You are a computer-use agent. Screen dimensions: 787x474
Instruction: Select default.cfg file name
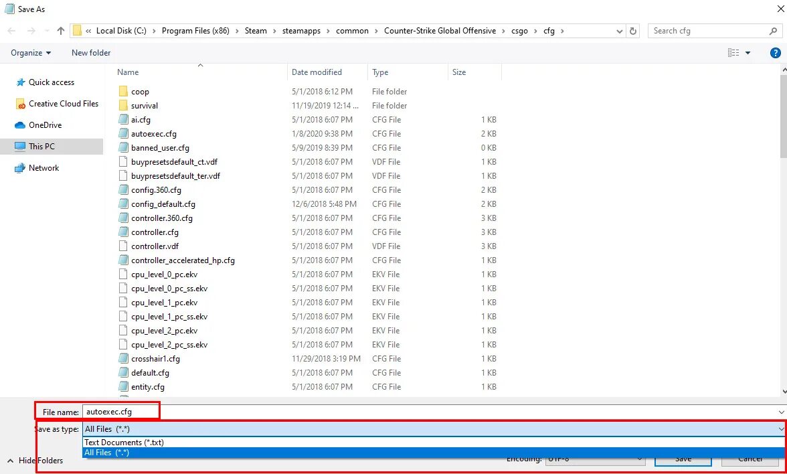coord(150,372)
